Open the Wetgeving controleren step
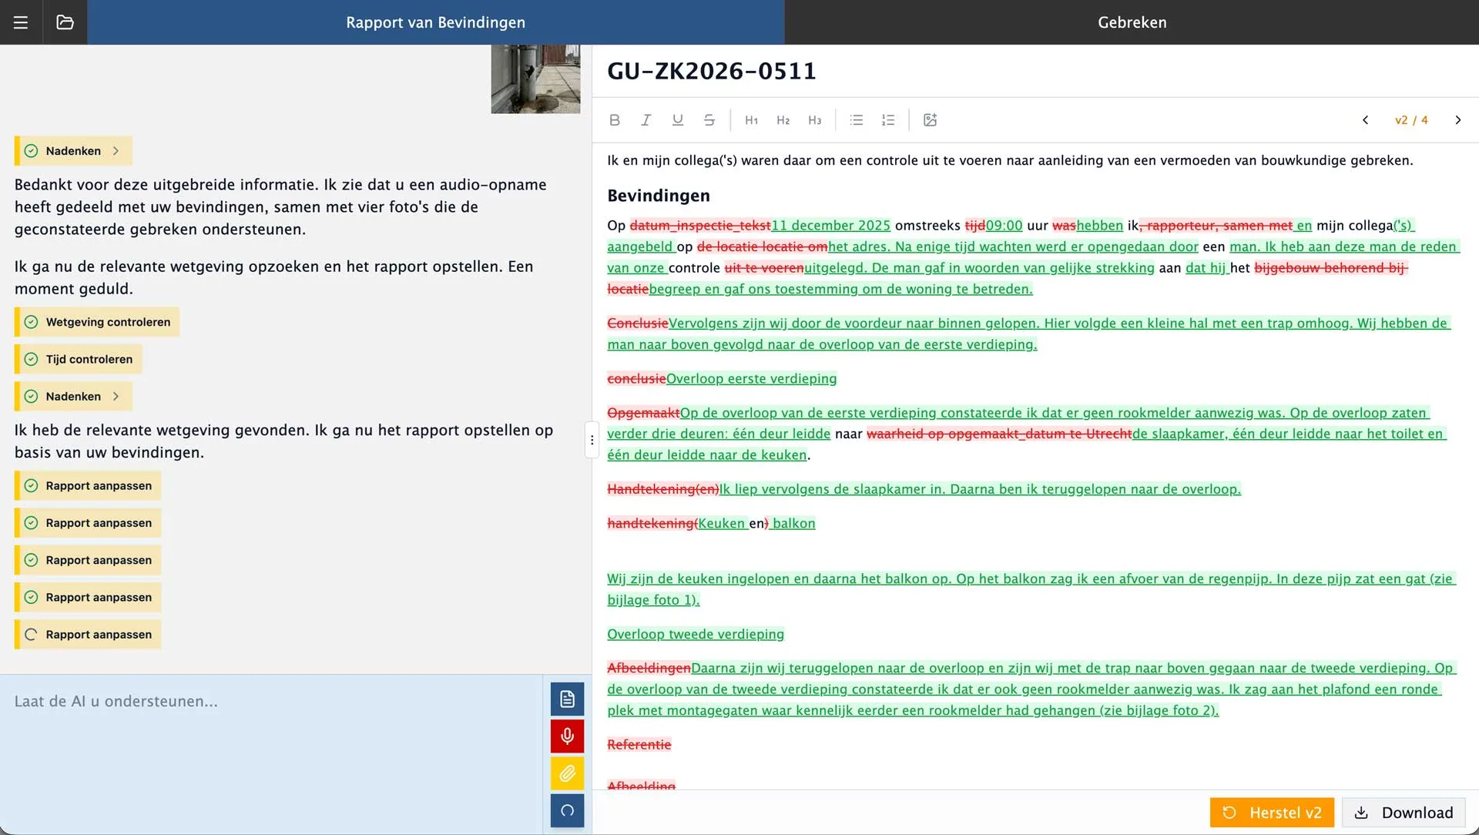This screenshot has height=835, width=1479. point(98,322)
